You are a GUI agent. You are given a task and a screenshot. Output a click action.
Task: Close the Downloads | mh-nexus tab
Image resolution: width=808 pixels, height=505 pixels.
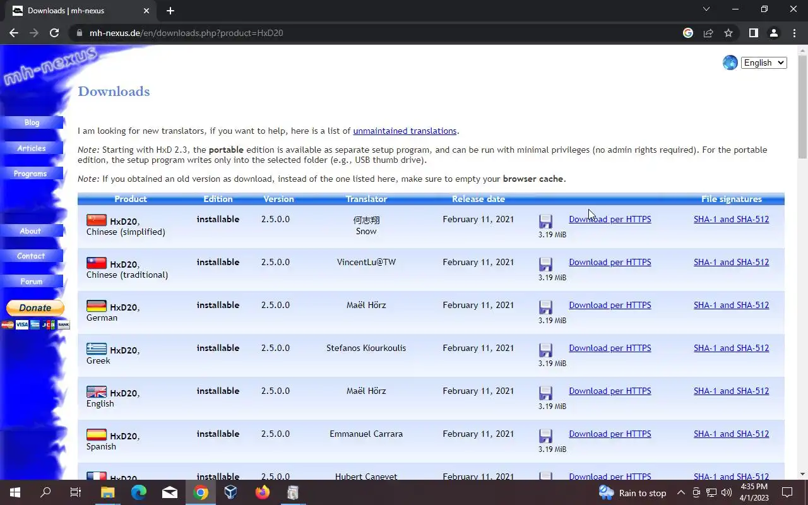pyautogui.click(x=146, y=11)
